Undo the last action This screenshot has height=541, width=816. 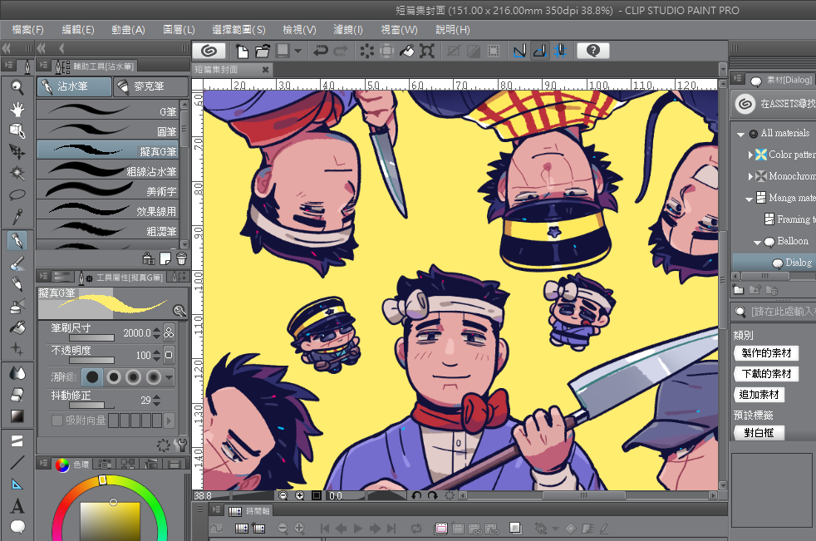click(x=321, y=51)
